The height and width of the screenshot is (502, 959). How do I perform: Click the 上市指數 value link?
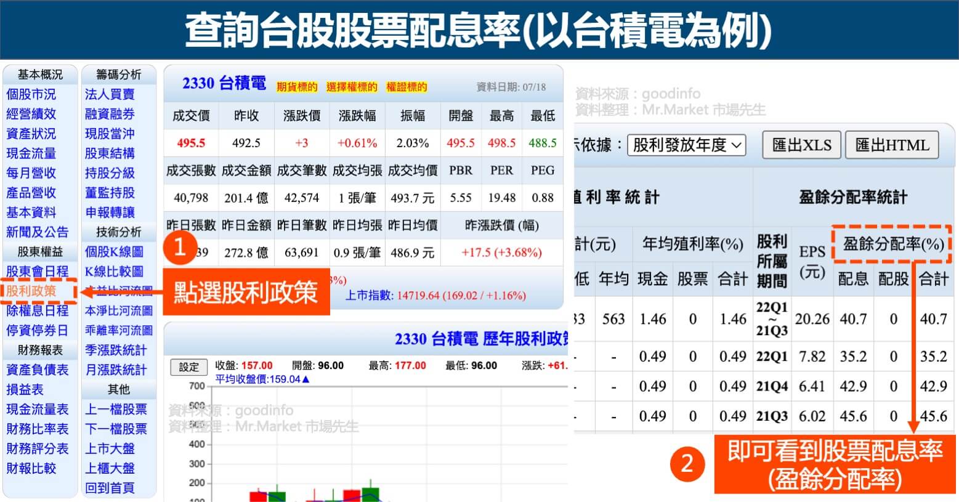[x=461, y=296]
